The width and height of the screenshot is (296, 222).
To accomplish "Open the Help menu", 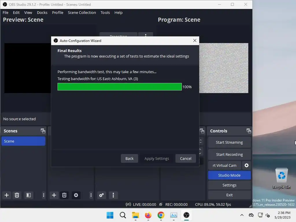I will (118, 12).
